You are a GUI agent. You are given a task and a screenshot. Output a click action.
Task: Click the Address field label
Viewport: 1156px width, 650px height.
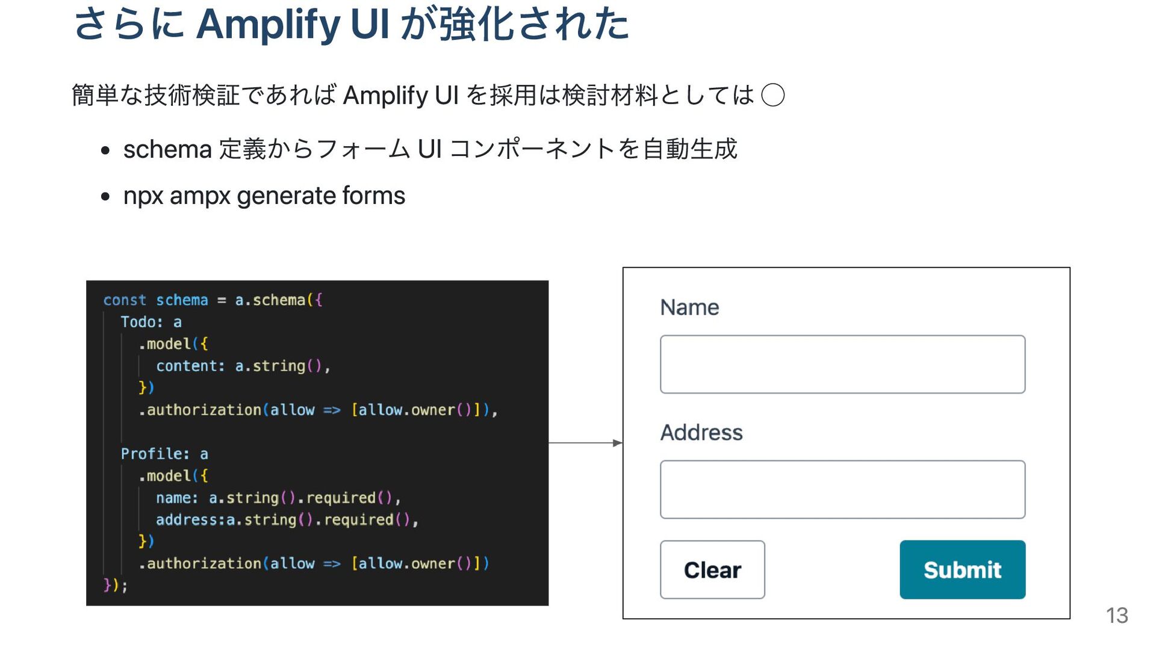pos(701,433)
